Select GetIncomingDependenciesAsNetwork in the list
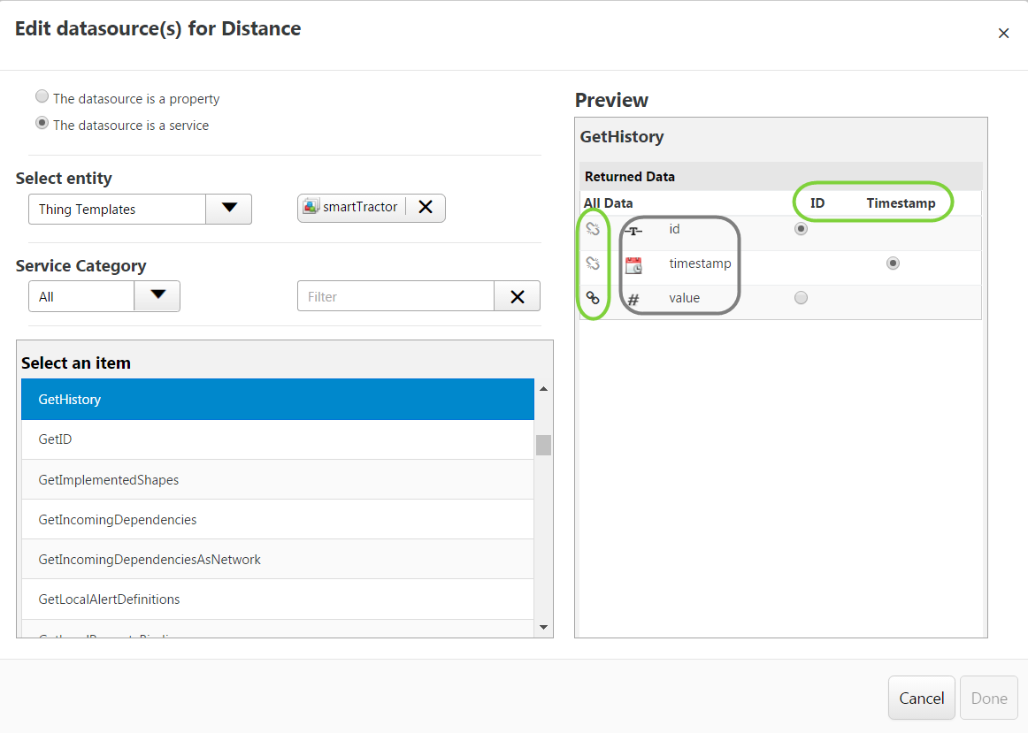The height and width of the screenshot is (733, 1028). [278, 560]
